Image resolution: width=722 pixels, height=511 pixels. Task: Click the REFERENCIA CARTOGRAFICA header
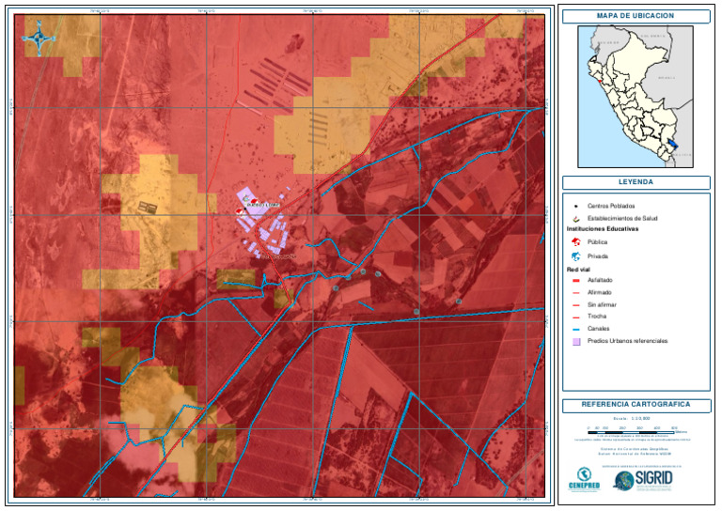point(636,405)
